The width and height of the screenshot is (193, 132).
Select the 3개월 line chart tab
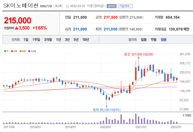pos(48,40)
